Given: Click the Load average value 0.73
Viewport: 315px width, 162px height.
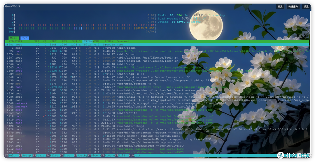Looking at the screenshot, I should tap(185, 18).
